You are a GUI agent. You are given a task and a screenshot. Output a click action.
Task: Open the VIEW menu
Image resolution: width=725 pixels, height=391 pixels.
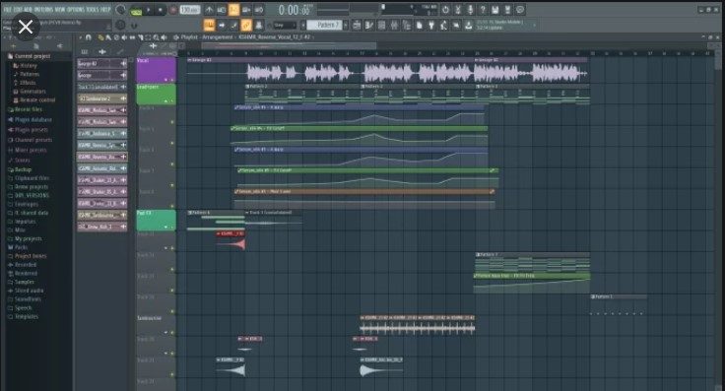60,9
